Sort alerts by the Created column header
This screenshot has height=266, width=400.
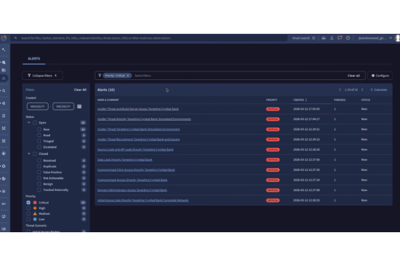(299, 100)
